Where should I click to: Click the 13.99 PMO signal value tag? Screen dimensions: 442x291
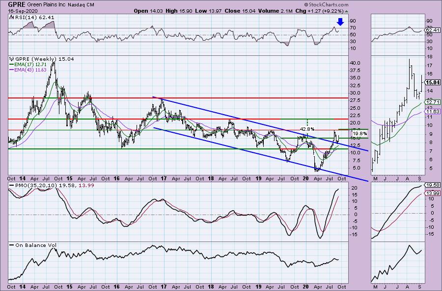[433, 193]
